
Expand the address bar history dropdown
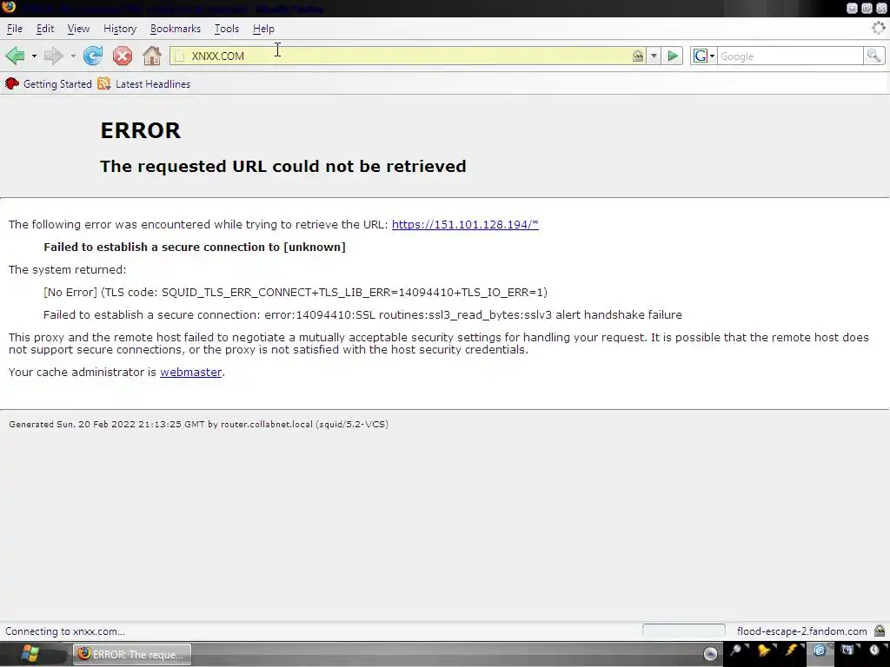654,56
